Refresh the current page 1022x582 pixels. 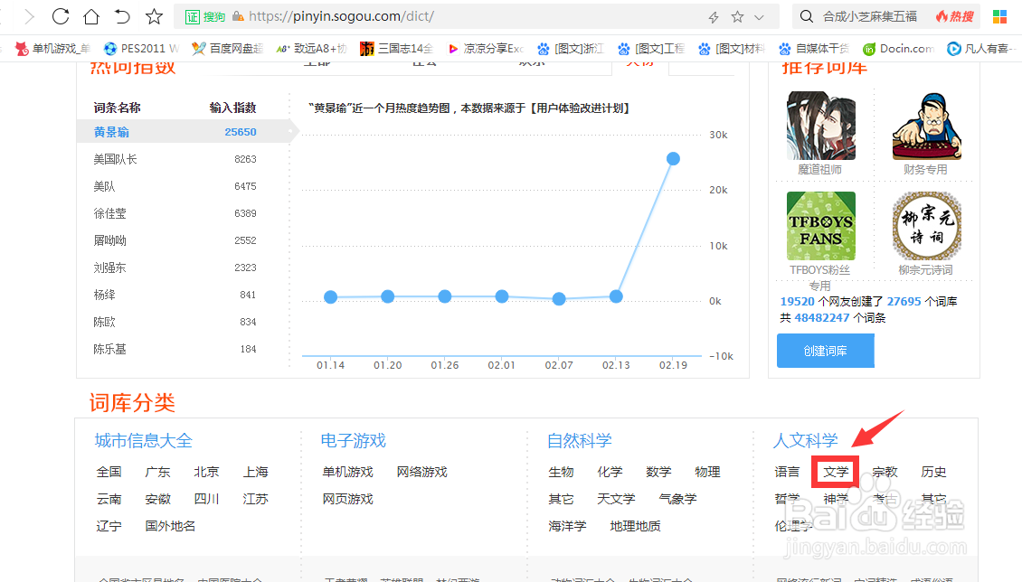pos(59,15)
